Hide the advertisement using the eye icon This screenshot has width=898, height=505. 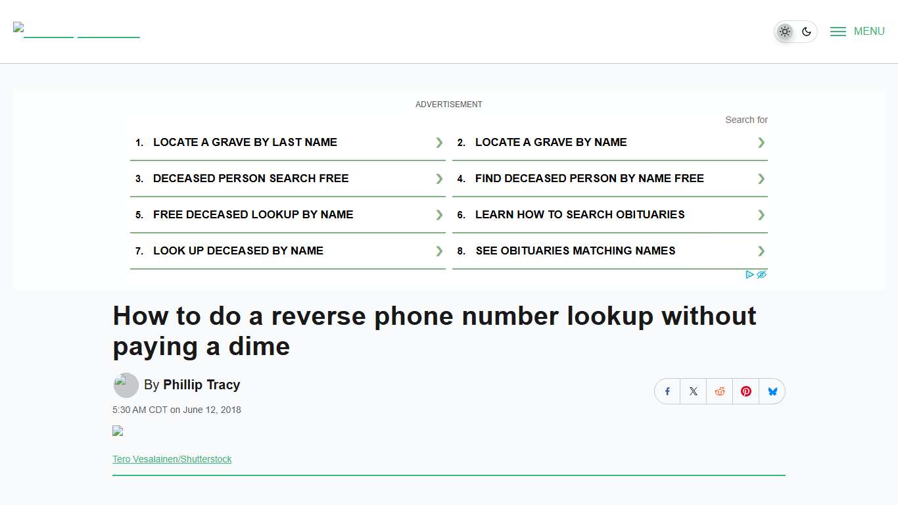click(x=761, y=274)
